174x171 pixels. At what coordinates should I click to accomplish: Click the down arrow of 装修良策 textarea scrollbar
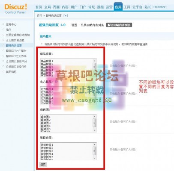click(x=94, y=158)
